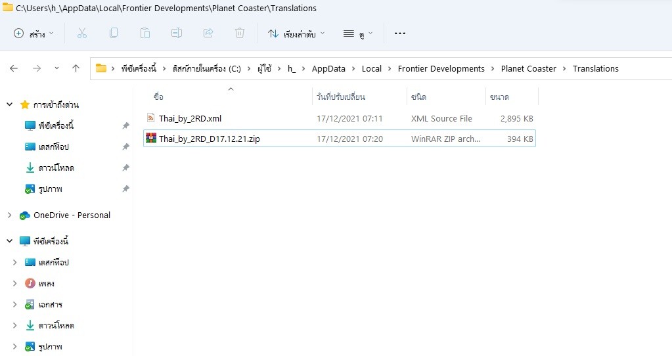Click 394 KB size cell

pyautogui.click(x=520, y=139)
